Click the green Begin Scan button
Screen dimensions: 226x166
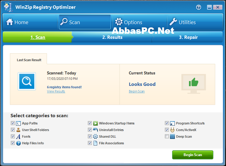click(x=193, y=155)
